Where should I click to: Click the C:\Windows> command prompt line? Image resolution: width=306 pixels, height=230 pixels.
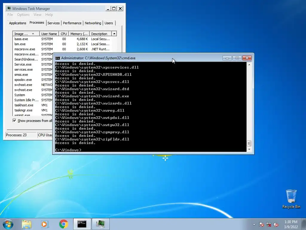(x=68, y=150)
